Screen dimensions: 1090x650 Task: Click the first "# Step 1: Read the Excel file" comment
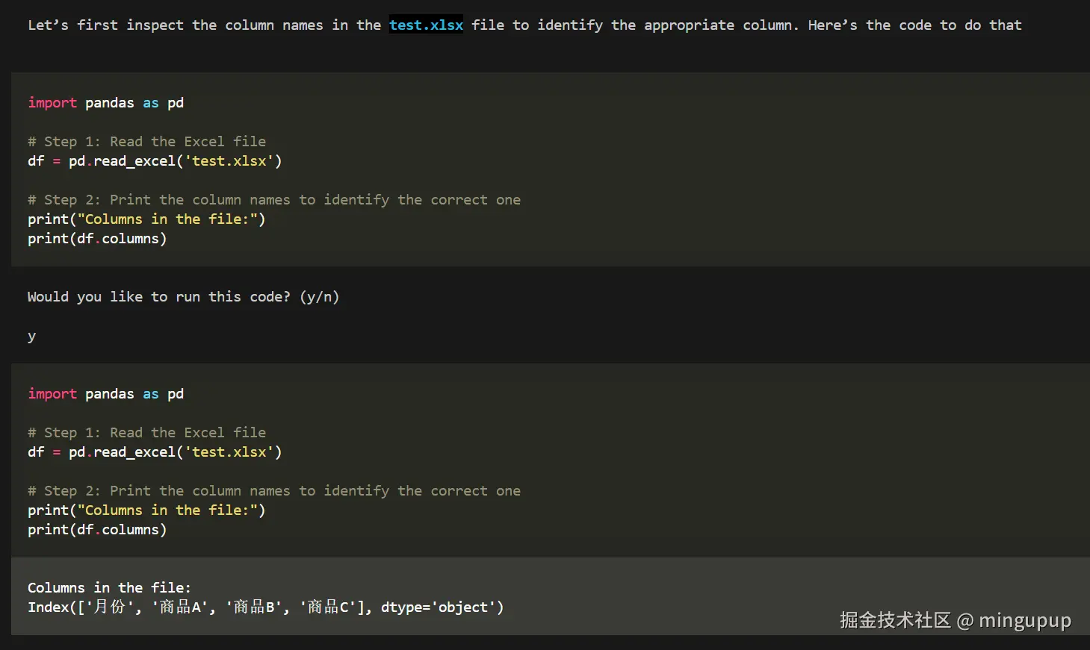tap(146, 142)
